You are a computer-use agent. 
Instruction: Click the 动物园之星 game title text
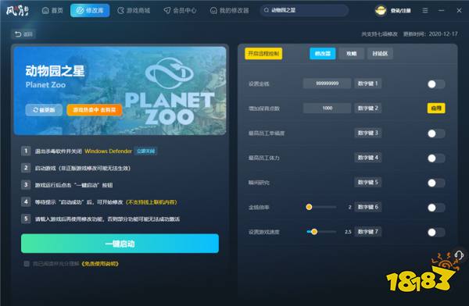click(55, 71)
